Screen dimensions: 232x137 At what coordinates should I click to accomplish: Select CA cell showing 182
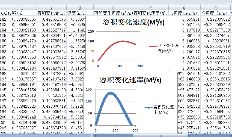(3, 19)
